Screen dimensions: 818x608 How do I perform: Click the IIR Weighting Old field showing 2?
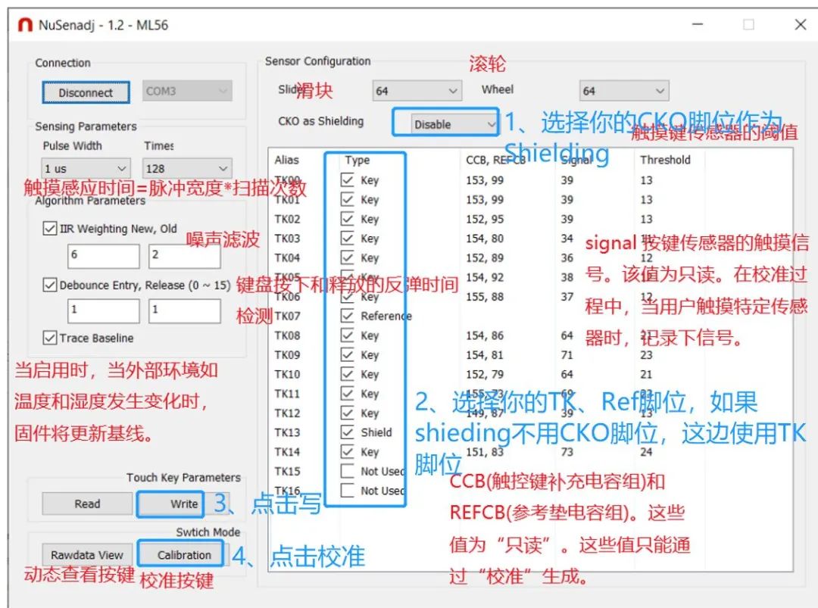click(x=185, y=256)
